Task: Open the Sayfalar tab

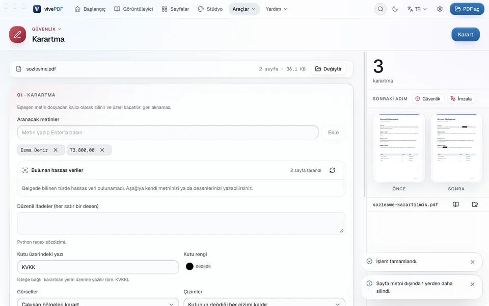Action: 175,9
